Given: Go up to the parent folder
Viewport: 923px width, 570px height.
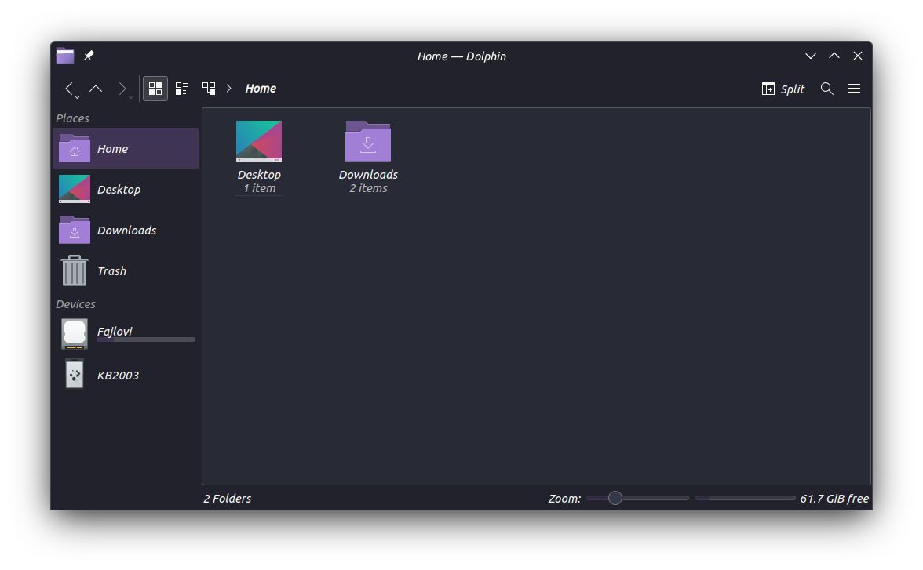Looking at the screenshot, I should (96, 89).
